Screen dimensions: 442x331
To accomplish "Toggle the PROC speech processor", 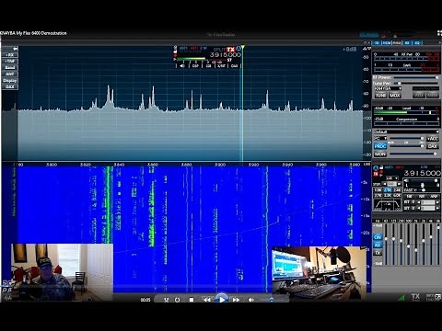I will (380, 146).
